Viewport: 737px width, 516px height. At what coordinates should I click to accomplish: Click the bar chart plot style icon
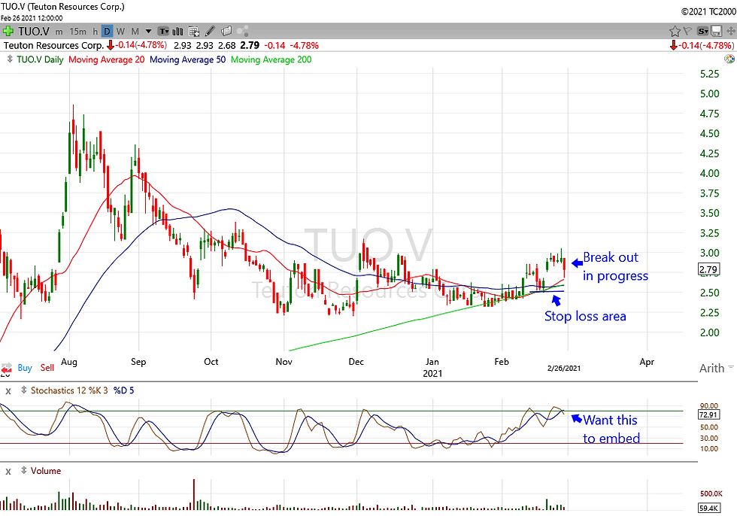(x=177, y=32)
